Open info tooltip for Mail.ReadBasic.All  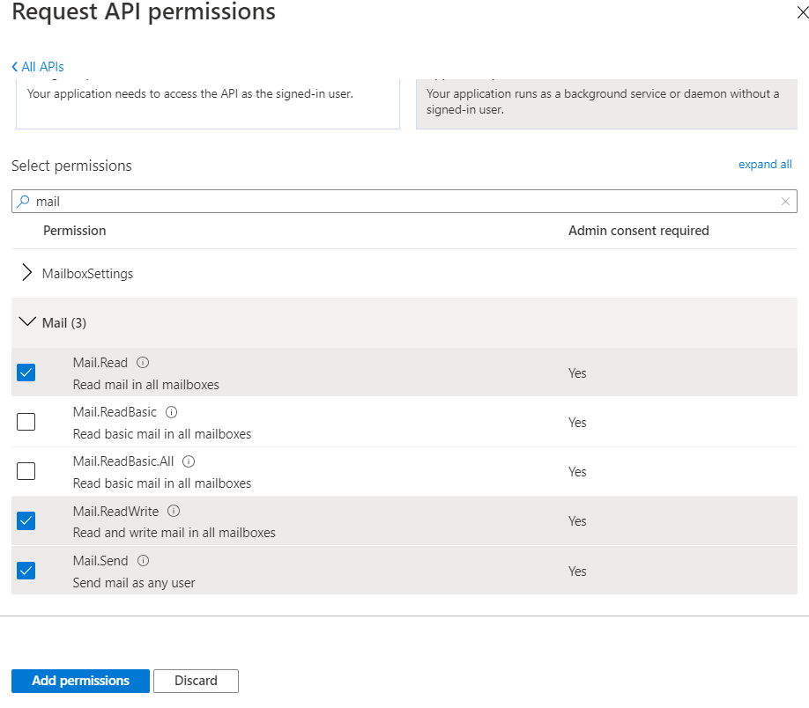click(x=189, y=461)
